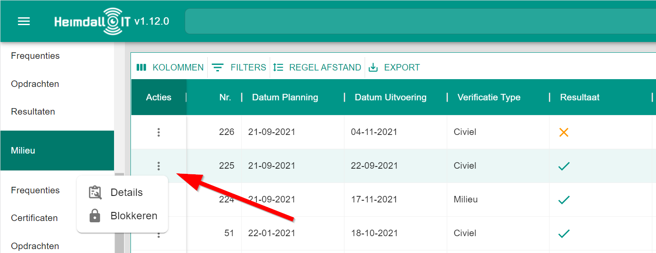656x253 pixels.
Task: Open the Kolommen column selector
Action: (x=170, y=67)
